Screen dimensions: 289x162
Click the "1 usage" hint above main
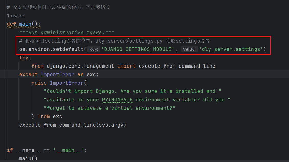tap(16, 16)
